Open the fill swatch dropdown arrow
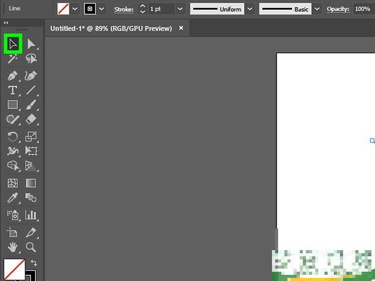 (x=75, y=9)
